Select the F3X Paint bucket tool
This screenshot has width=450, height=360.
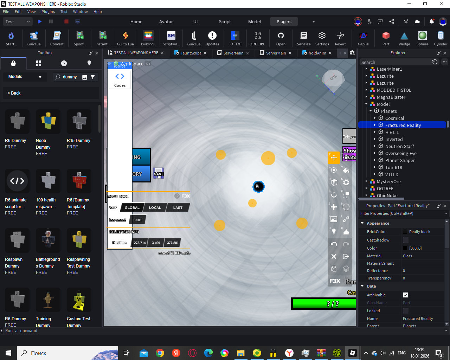[346, 170]
